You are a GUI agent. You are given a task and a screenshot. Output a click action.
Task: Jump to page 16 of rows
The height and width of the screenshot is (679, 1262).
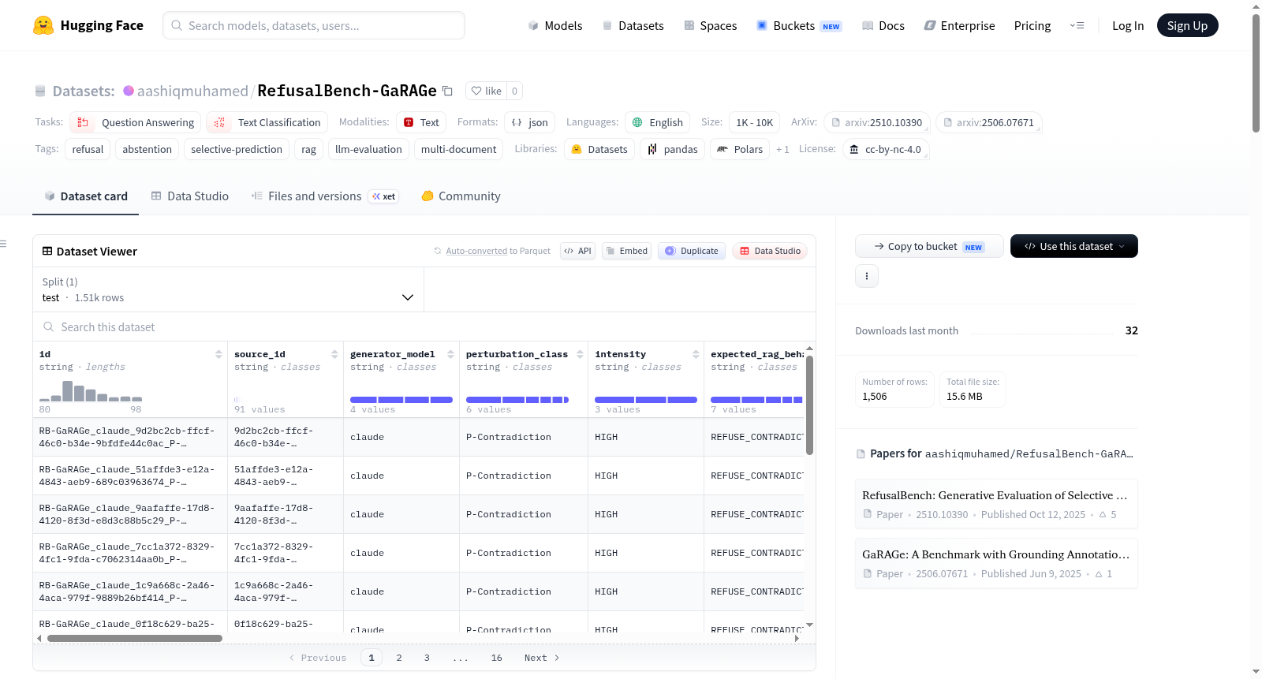click(496, 658)
